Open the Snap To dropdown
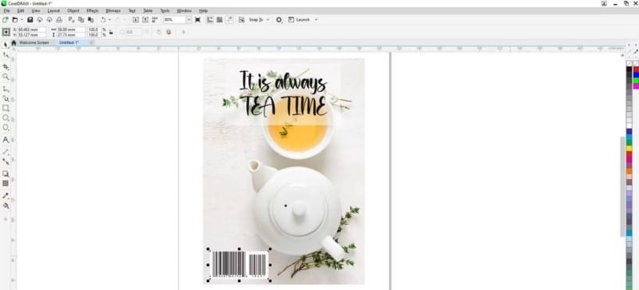The height and width of the screenshot is (290, 639). coord(259,20)
